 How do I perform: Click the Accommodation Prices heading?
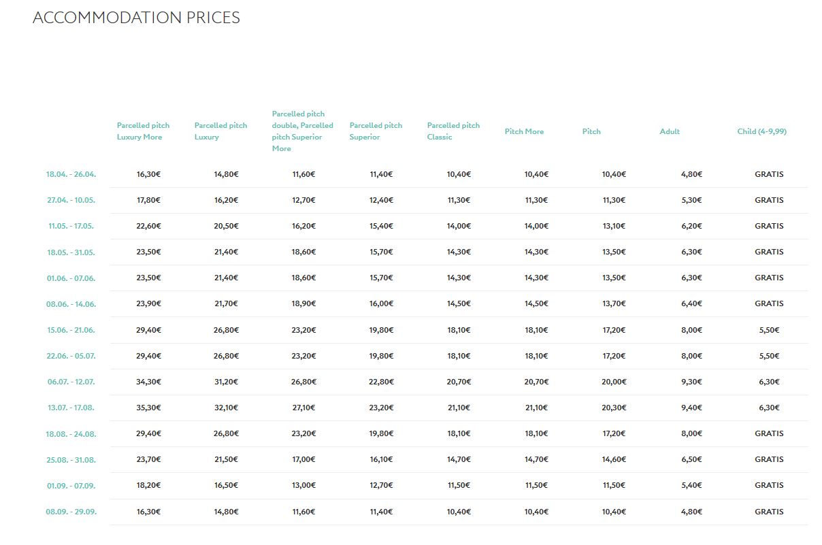point(136,18)
